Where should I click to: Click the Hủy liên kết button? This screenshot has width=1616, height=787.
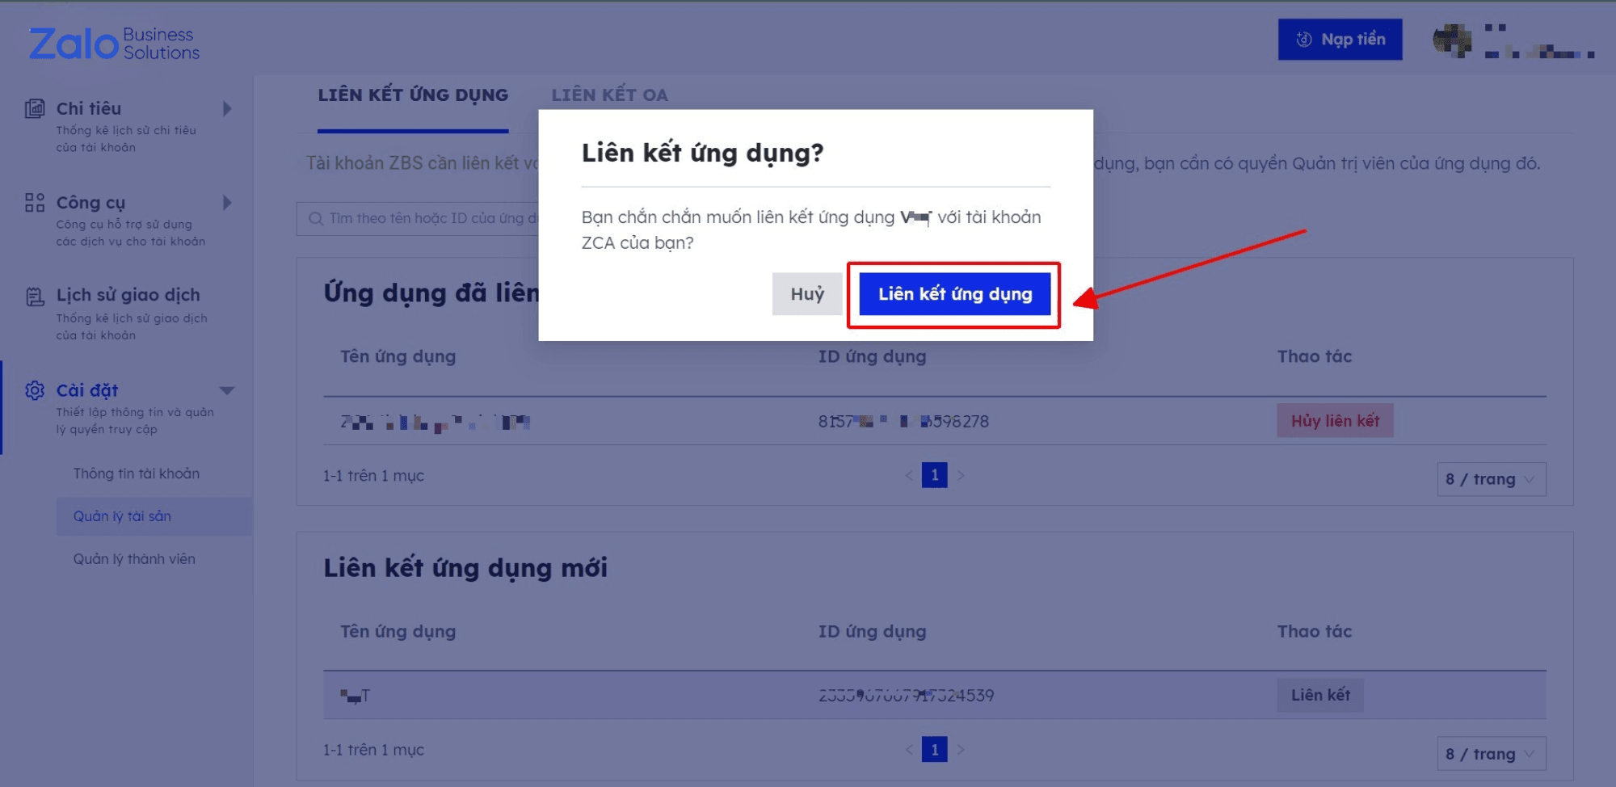pyautogui.click(x=1335, y=421)
